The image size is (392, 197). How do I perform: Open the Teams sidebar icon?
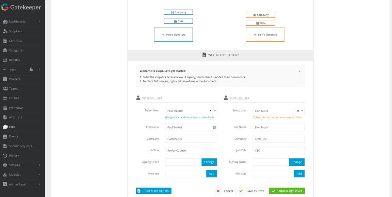click(x=5, y=88)
